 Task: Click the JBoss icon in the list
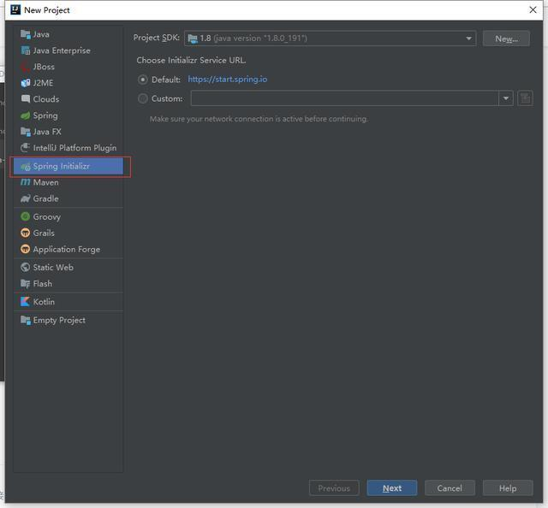(26, 67)
